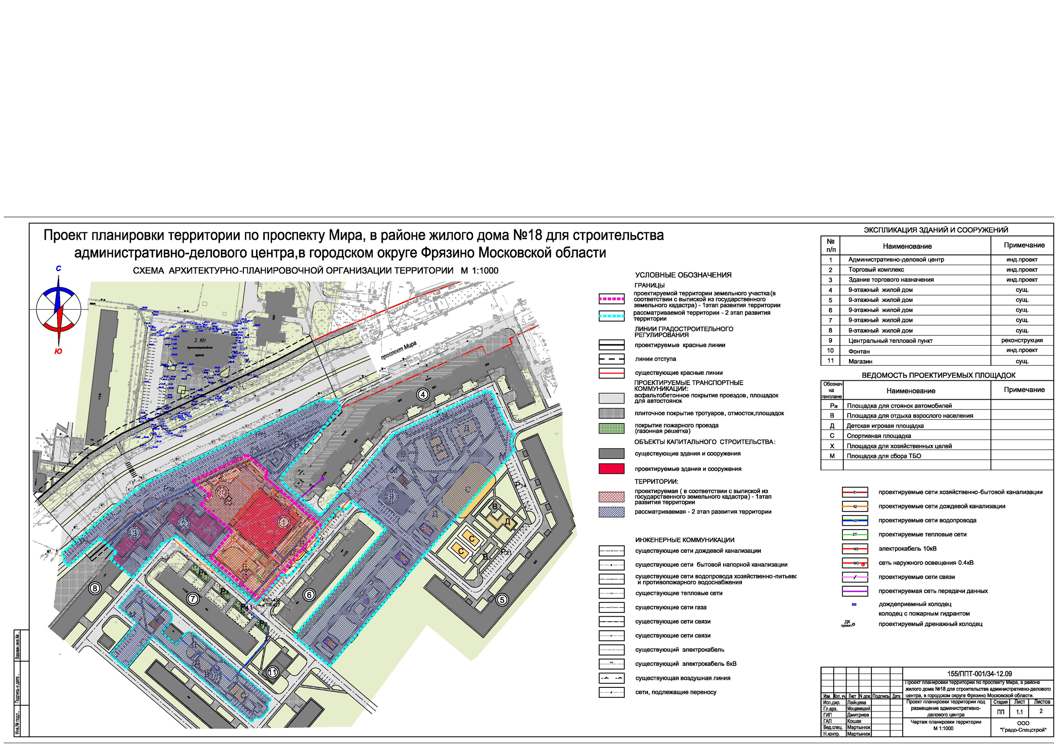Click the blue rain inlet well symbol
The width and height of the screenshot is (1058, 747).
pos(854,604)
